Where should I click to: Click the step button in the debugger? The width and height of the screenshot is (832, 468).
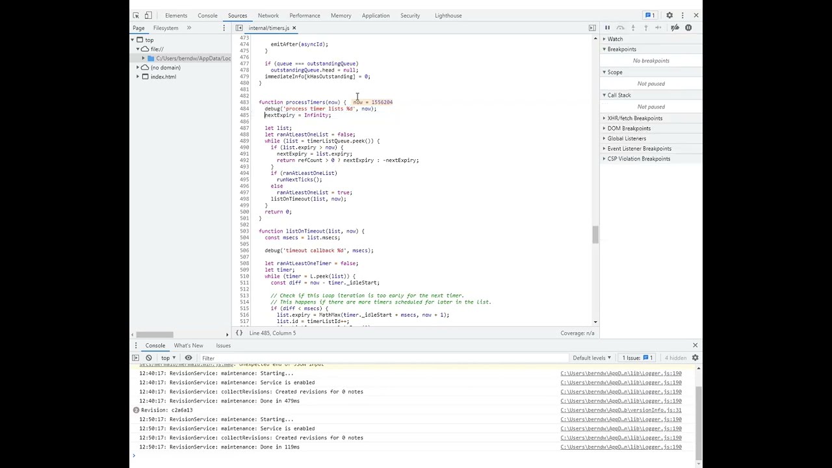[x=658, y=28]
